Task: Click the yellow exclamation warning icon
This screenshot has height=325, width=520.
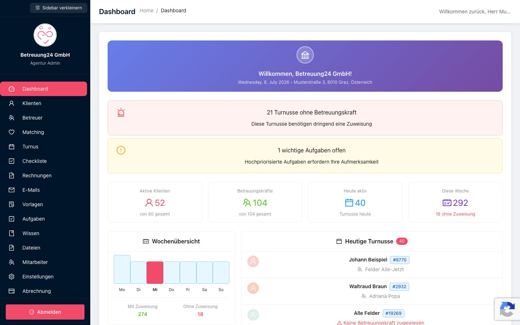Action: point(121,150)
